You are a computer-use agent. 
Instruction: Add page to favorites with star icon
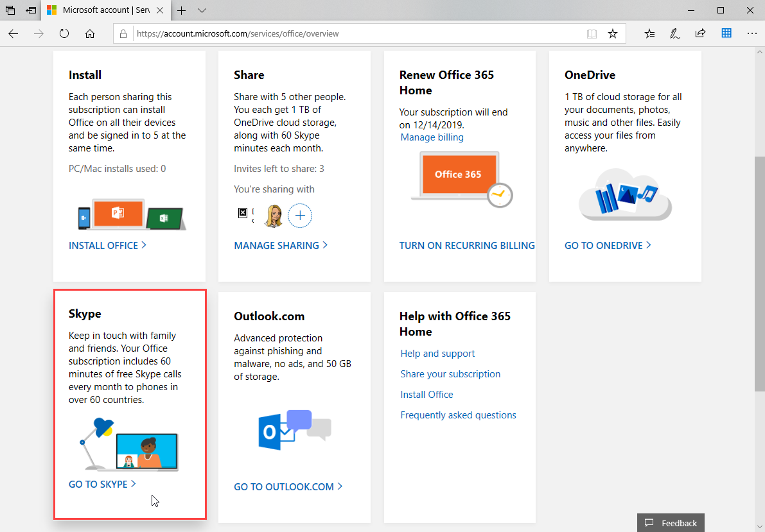point(613,33)
